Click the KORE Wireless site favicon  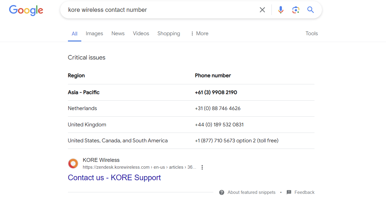coord(73,163)
